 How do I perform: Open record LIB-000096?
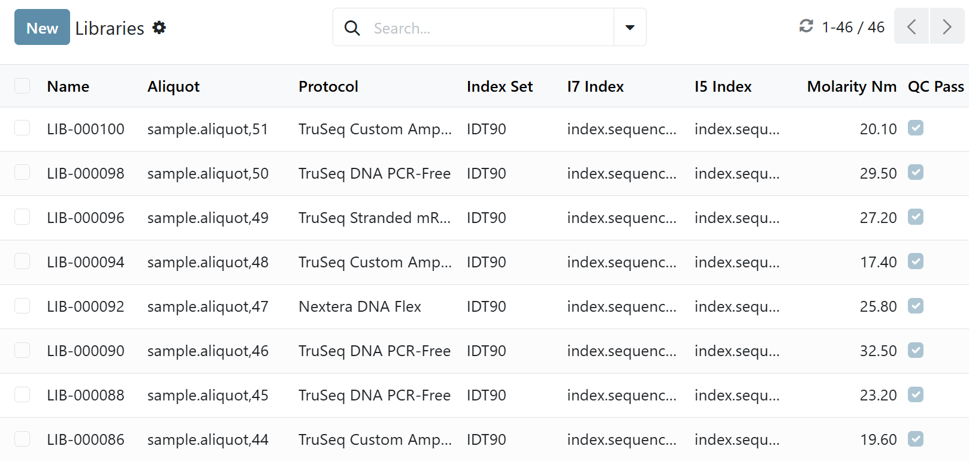[86, 218]
